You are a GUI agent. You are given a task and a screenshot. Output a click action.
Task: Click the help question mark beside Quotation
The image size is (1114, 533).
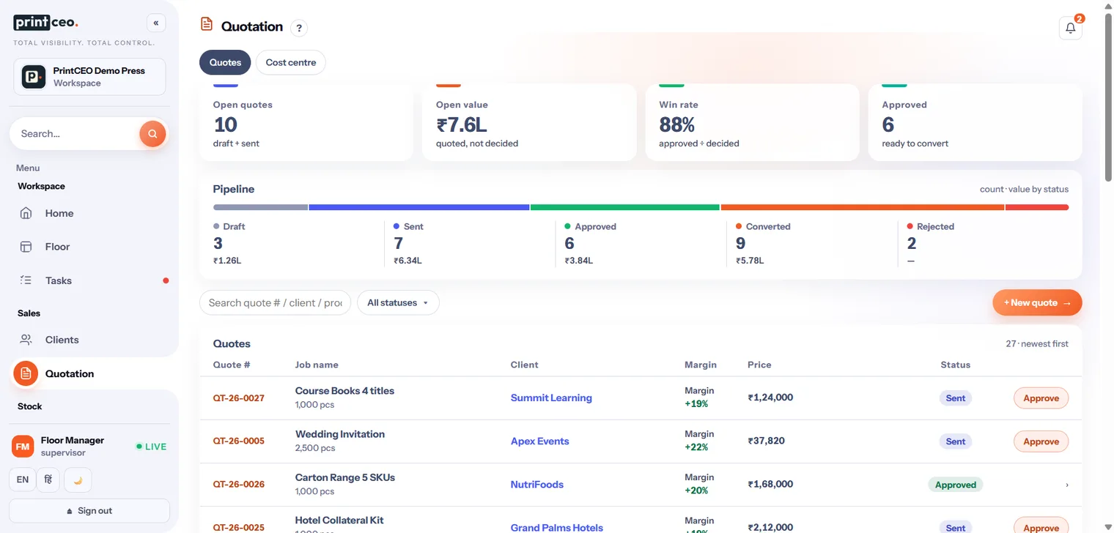298,28
